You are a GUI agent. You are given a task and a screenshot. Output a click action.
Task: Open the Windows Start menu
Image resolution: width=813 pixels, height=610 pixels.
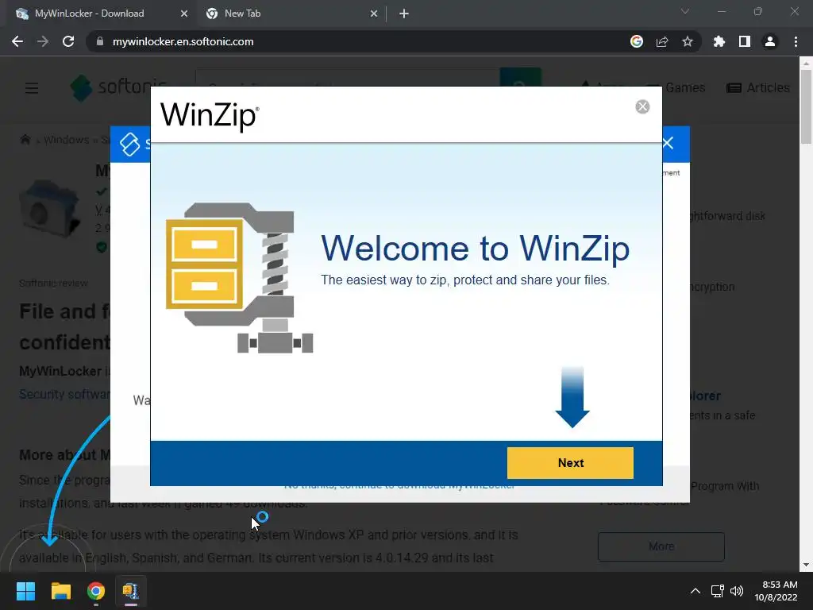click(25, 591)
